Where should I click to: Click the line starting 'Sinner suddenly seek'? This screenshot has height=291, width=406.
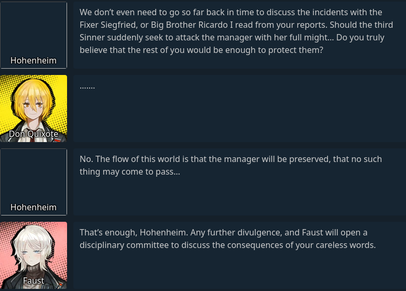point(232,37)
